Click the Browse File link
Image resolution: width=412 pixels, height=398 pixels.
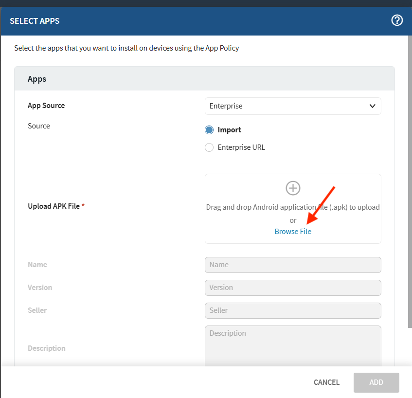293,232
